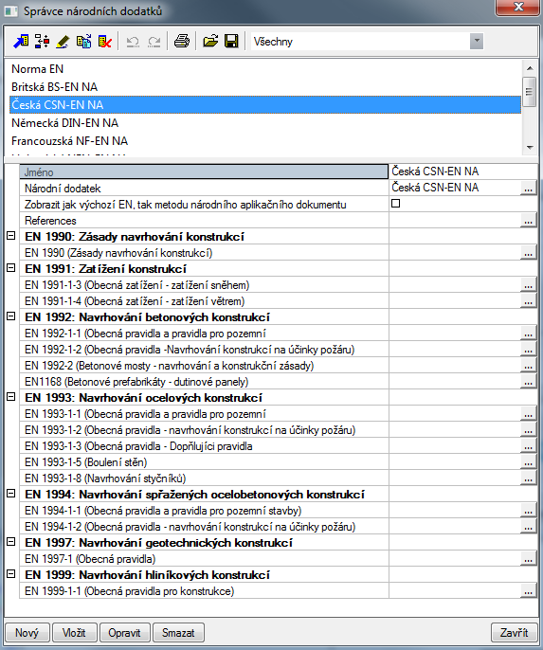The height and width of the screenshot is (650, 543).
Task: Collapse the EN 1999 group
Action: tap(11, 574)
